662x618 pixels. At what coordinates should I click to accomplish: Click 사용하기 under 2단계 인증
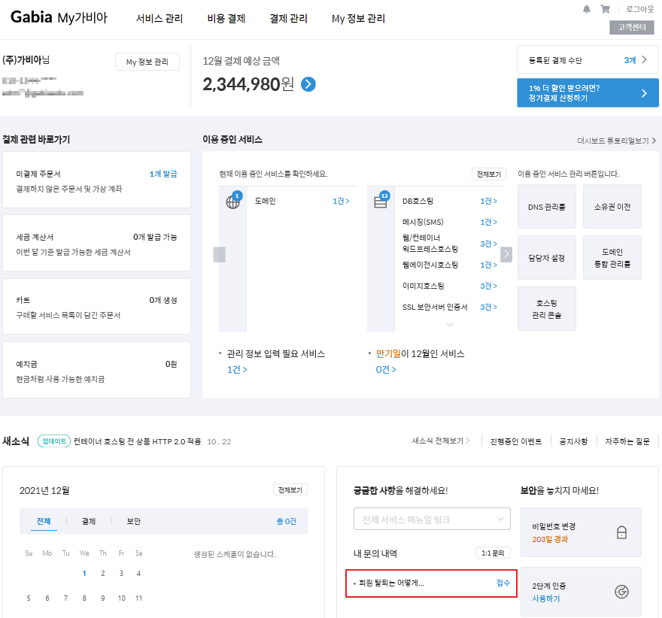[x=546, y=598]
